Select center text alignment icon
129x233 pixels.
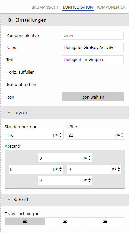point(65,221)
